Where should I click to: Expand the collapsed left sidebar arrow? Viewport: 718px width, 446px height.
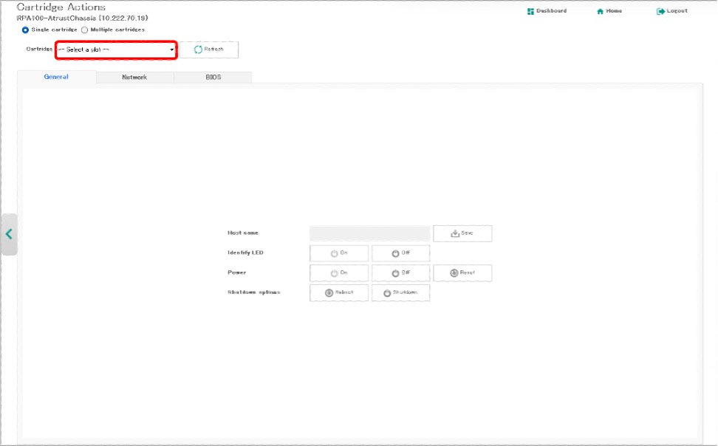9,234
